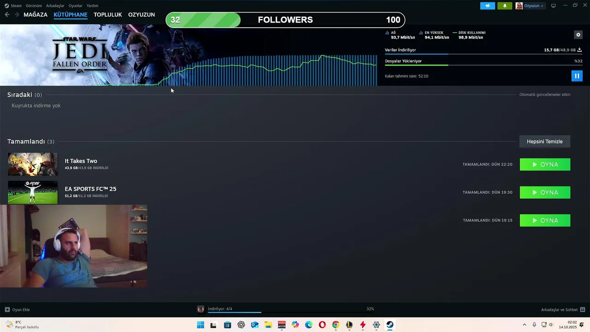Click OYNA for the 19:15 download
This screenshot has height=332, width=590.
pyautogui.click(x=545, y=220)
